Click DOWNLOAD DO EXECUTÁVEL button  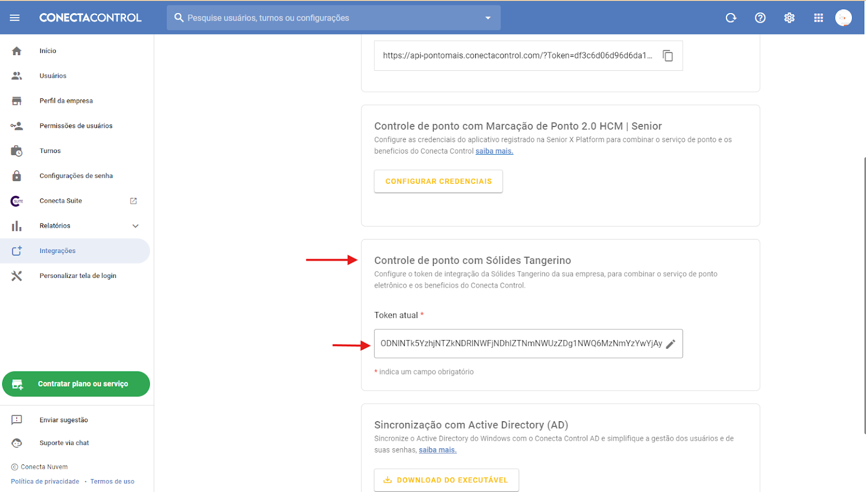447,480
